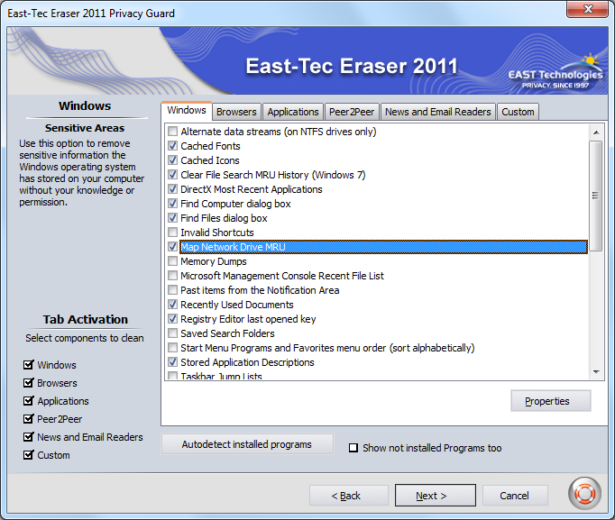Proceed with the Next button
The height and width of the screenshot is (520, 615).
pyautogui.click(x=436, y=496)
